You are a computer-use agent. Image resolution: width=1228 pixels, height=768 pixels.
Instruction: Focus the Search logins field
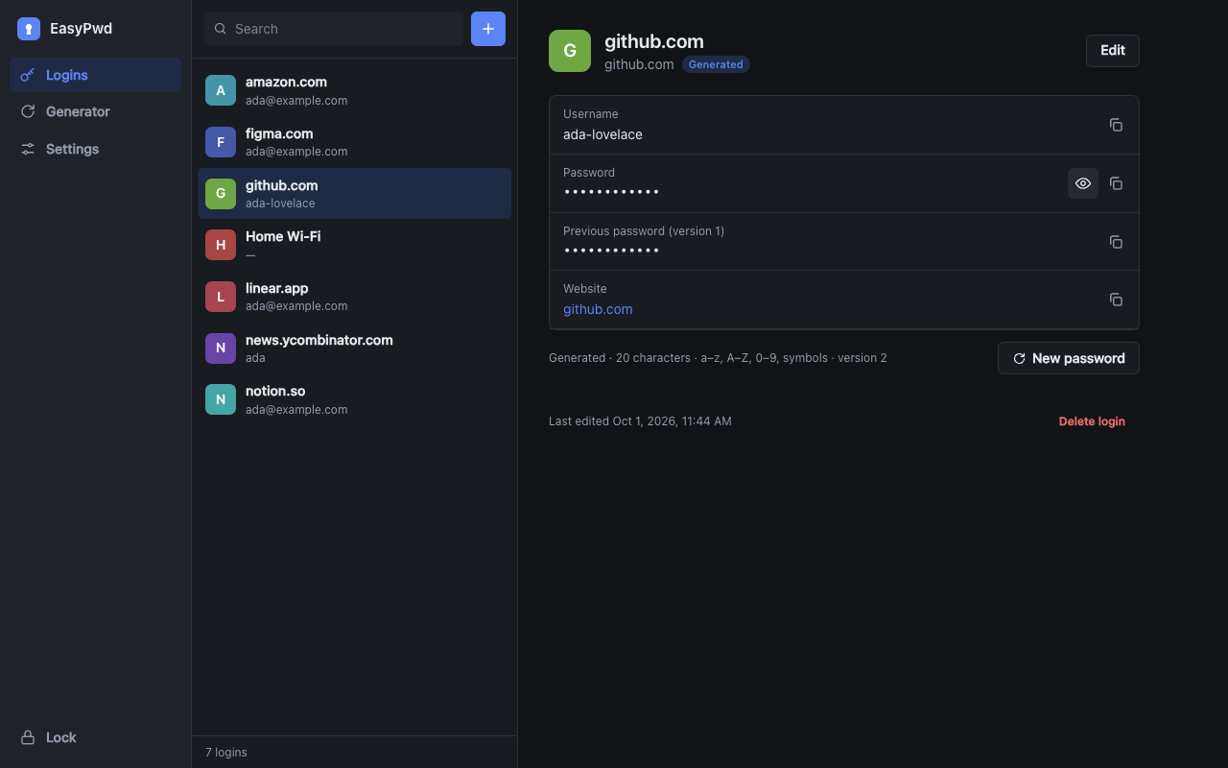tap(333, 29)
